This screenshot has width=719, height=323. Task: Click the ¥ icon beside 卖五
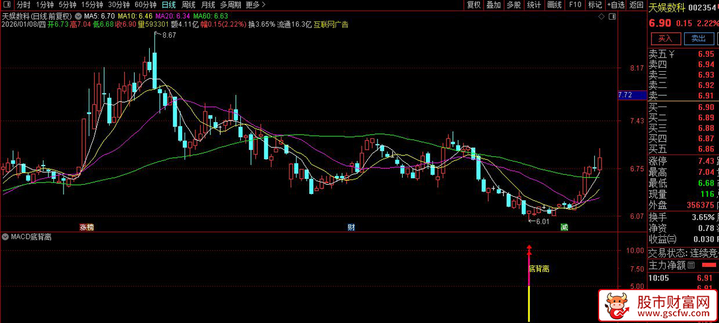(x=672, y=54)
